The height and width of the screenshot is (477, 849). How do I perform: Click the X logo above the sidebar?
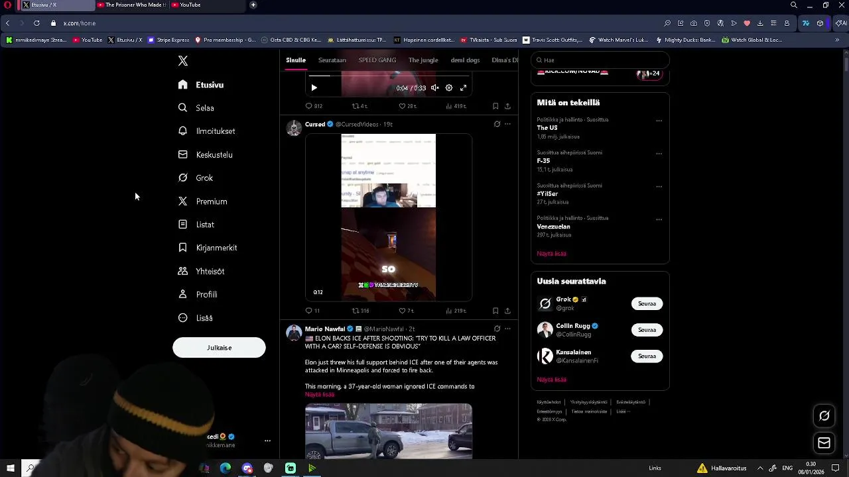(x=183, y=61)
